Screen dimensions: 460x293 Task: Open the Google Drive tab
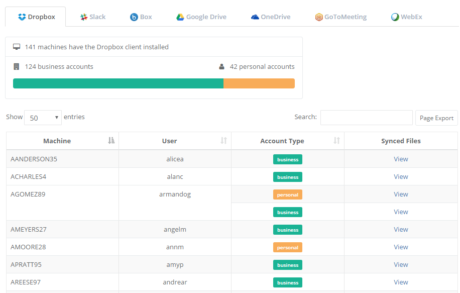201,17
